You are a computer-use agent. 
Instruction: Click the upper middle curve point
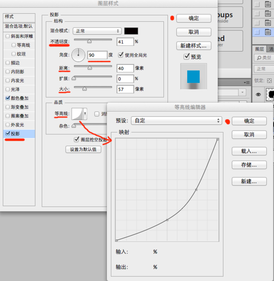tap(197, 190)
